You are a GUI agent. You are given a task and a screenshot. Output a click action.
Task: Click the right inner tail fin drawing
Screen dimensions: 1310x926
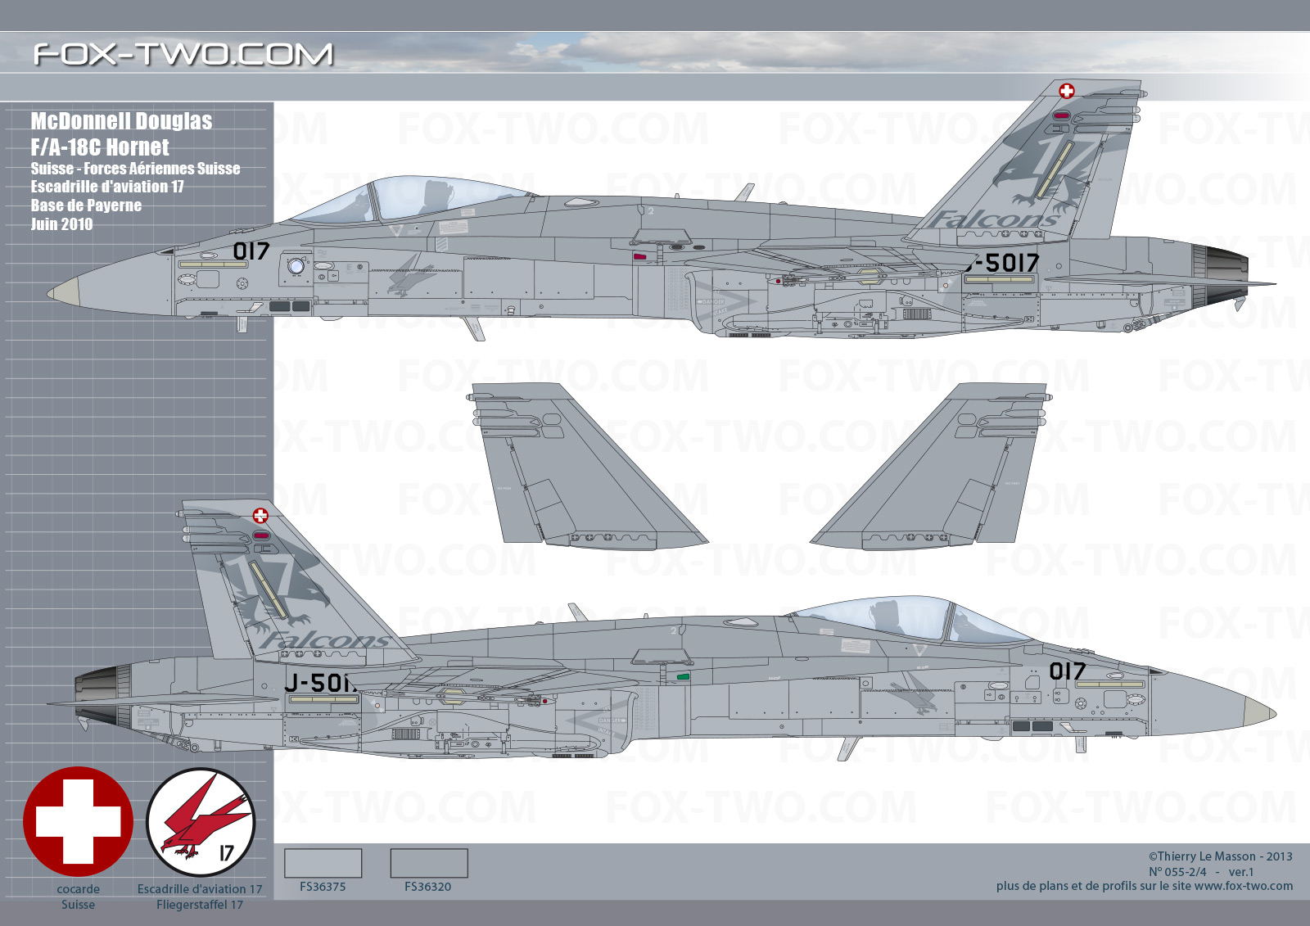(x=931, y=465)
